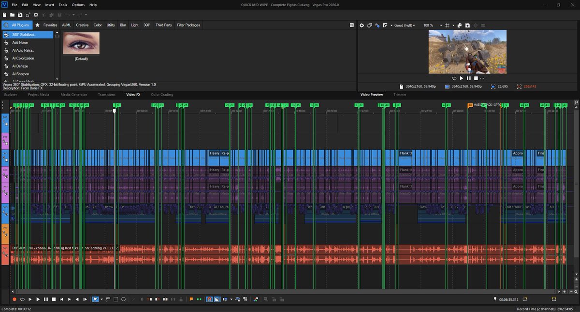The width and height of the screenshot is (580, 312).
Task: Open the Insert menu
Action: coord(50,5)
